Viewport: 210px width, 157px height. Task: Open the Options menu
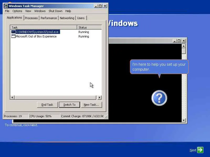click(x=17, y=11)
